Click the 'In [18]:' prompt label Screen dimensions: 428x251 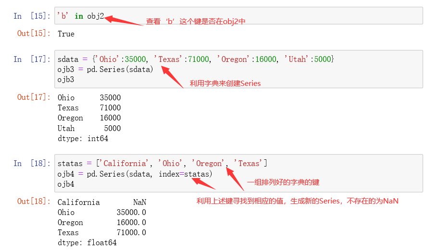point(32,163)
